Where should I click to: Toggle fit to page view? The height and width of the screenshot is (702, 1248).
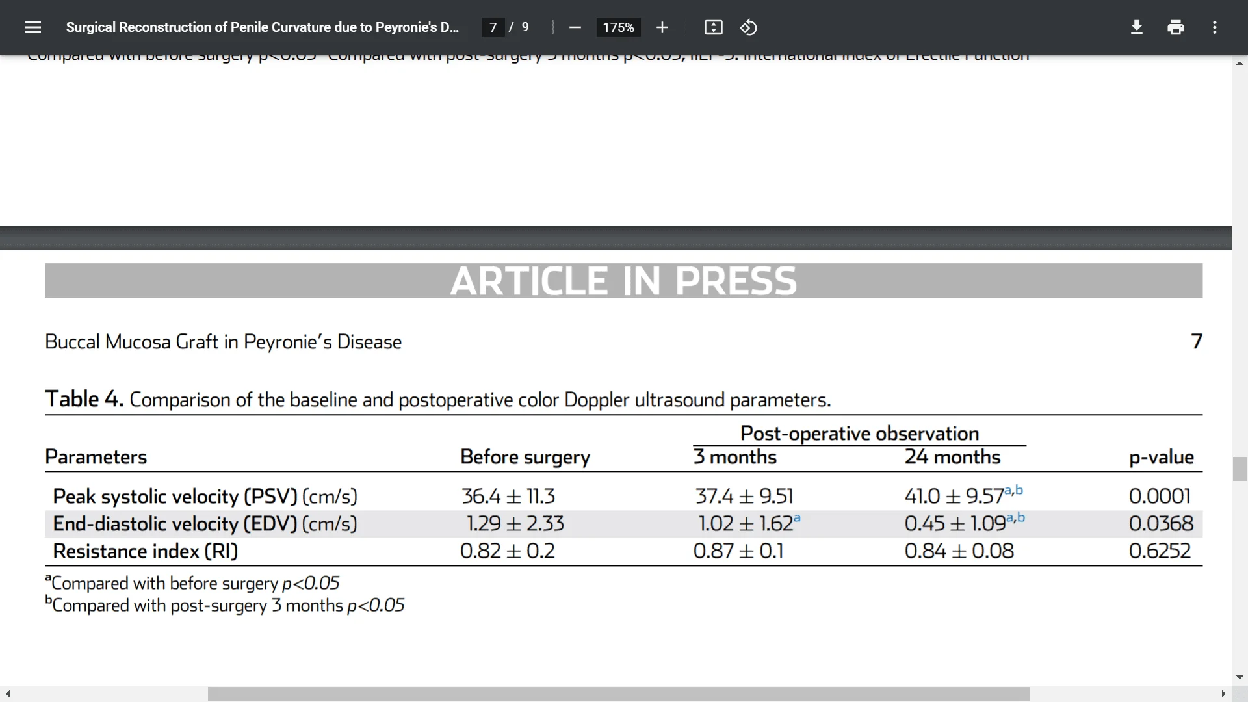713,27
